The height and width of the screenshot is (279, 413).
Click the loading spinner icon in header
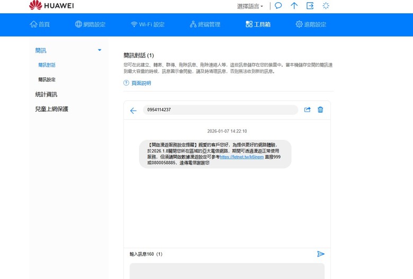point(326,5)
